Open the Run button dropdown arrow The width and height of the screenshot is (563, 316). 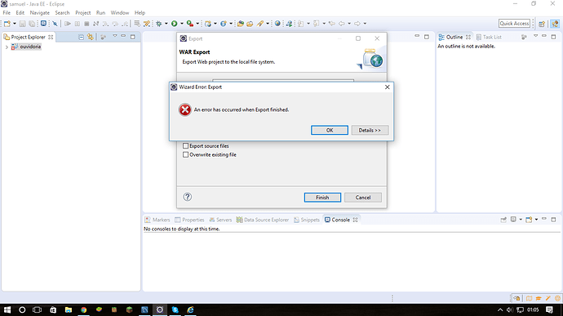click(x=182, y=24)
